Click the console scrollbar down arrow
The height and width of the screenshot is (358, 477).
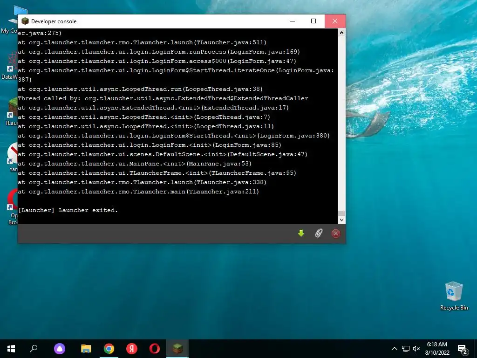click(341, 220)
